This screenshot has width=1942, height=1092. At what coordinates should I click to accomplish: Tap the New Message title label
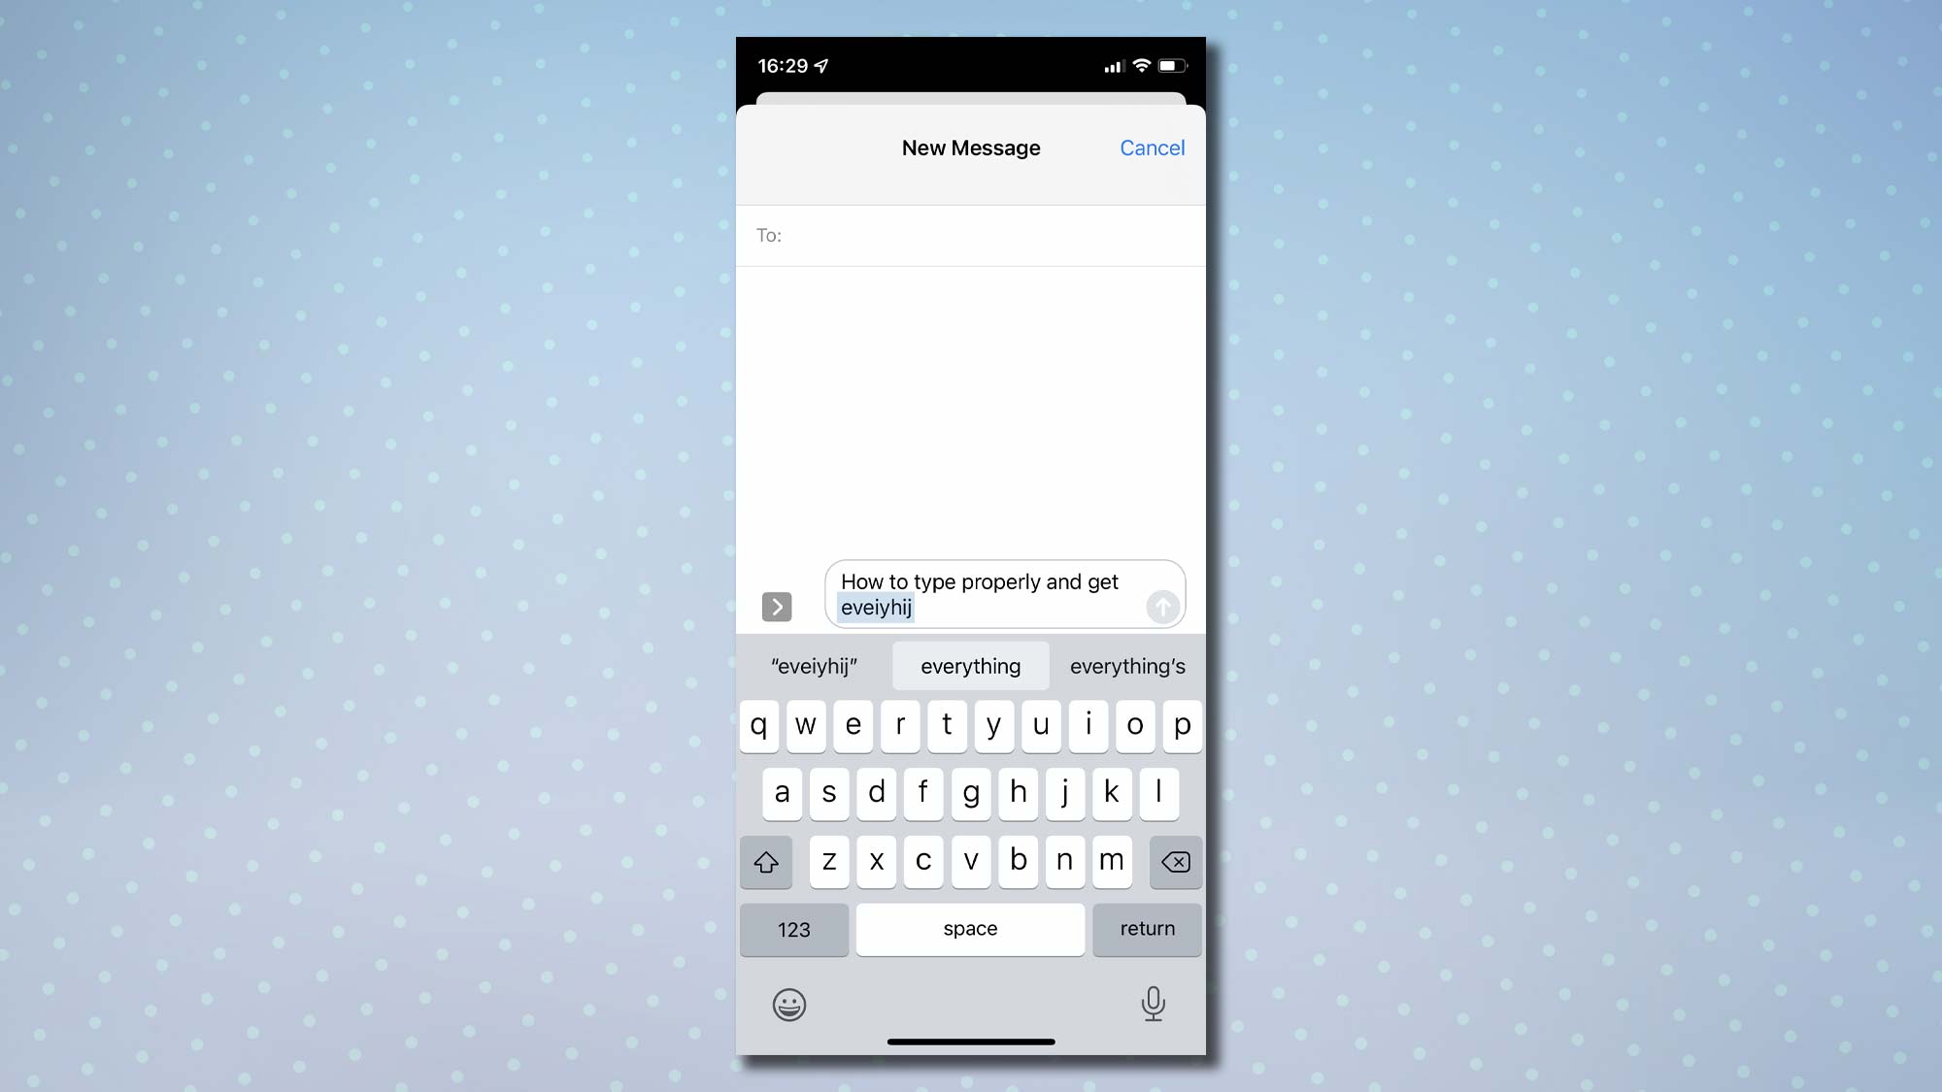[x=971, y=148]
